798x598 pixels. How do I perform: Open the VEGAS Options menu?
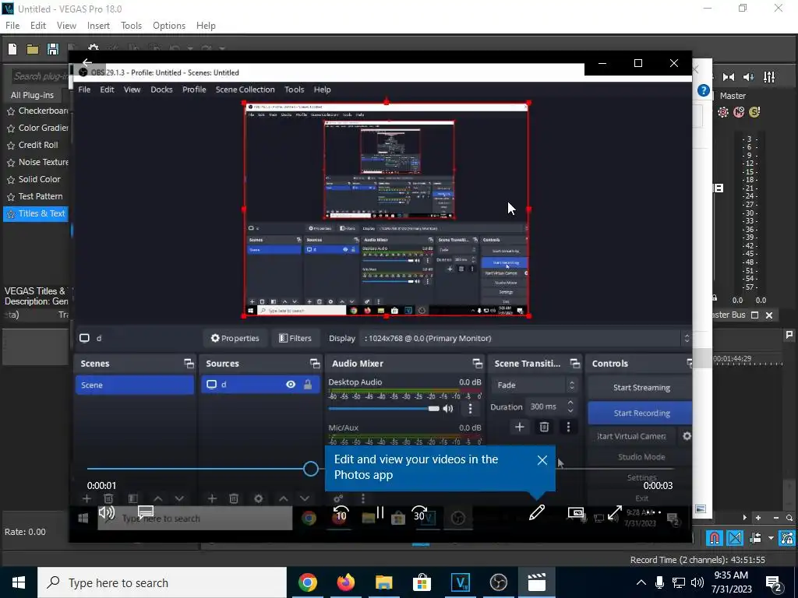pos(169,26)
